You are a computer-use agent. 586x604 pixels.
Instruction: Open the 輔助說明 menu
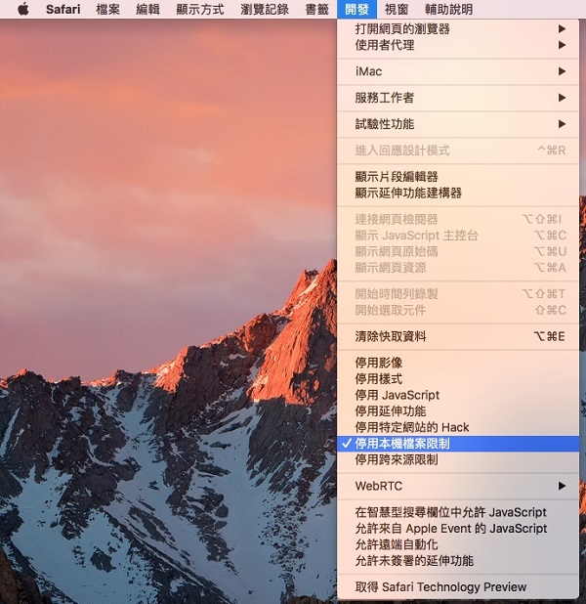click(x=449, y=9)
